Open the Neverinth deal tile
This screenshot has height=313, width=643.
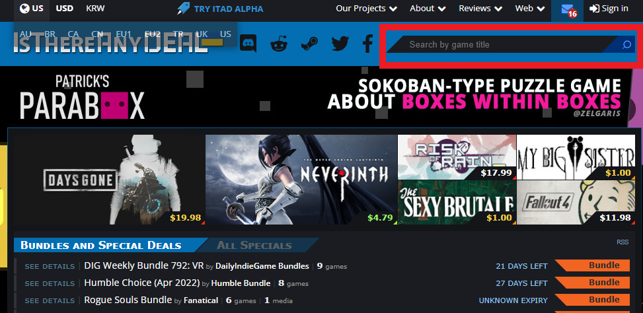click(301, 180)
